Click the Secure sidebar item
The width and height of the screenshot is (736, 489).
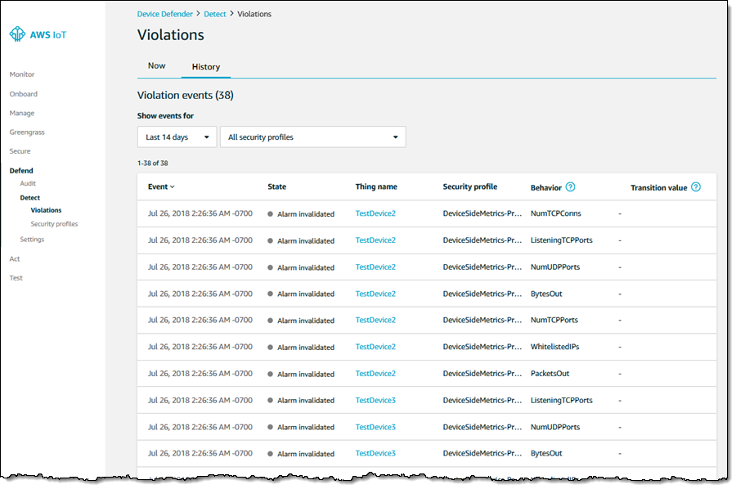coord(20,151)
